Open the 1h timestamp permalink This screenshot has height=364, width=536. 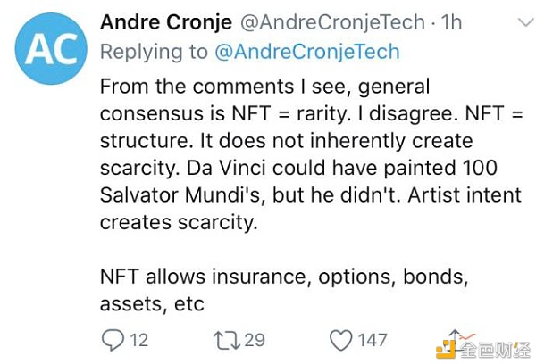(x=451, y=22)
